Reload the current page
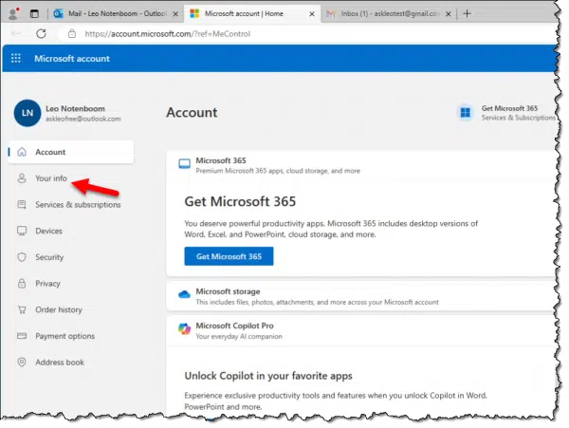Image resolution: width=569 pixels, height=428 pixels. coord(41,34)
